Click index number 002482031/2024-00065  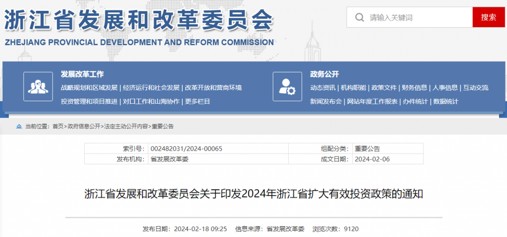(x=187, y=149)
